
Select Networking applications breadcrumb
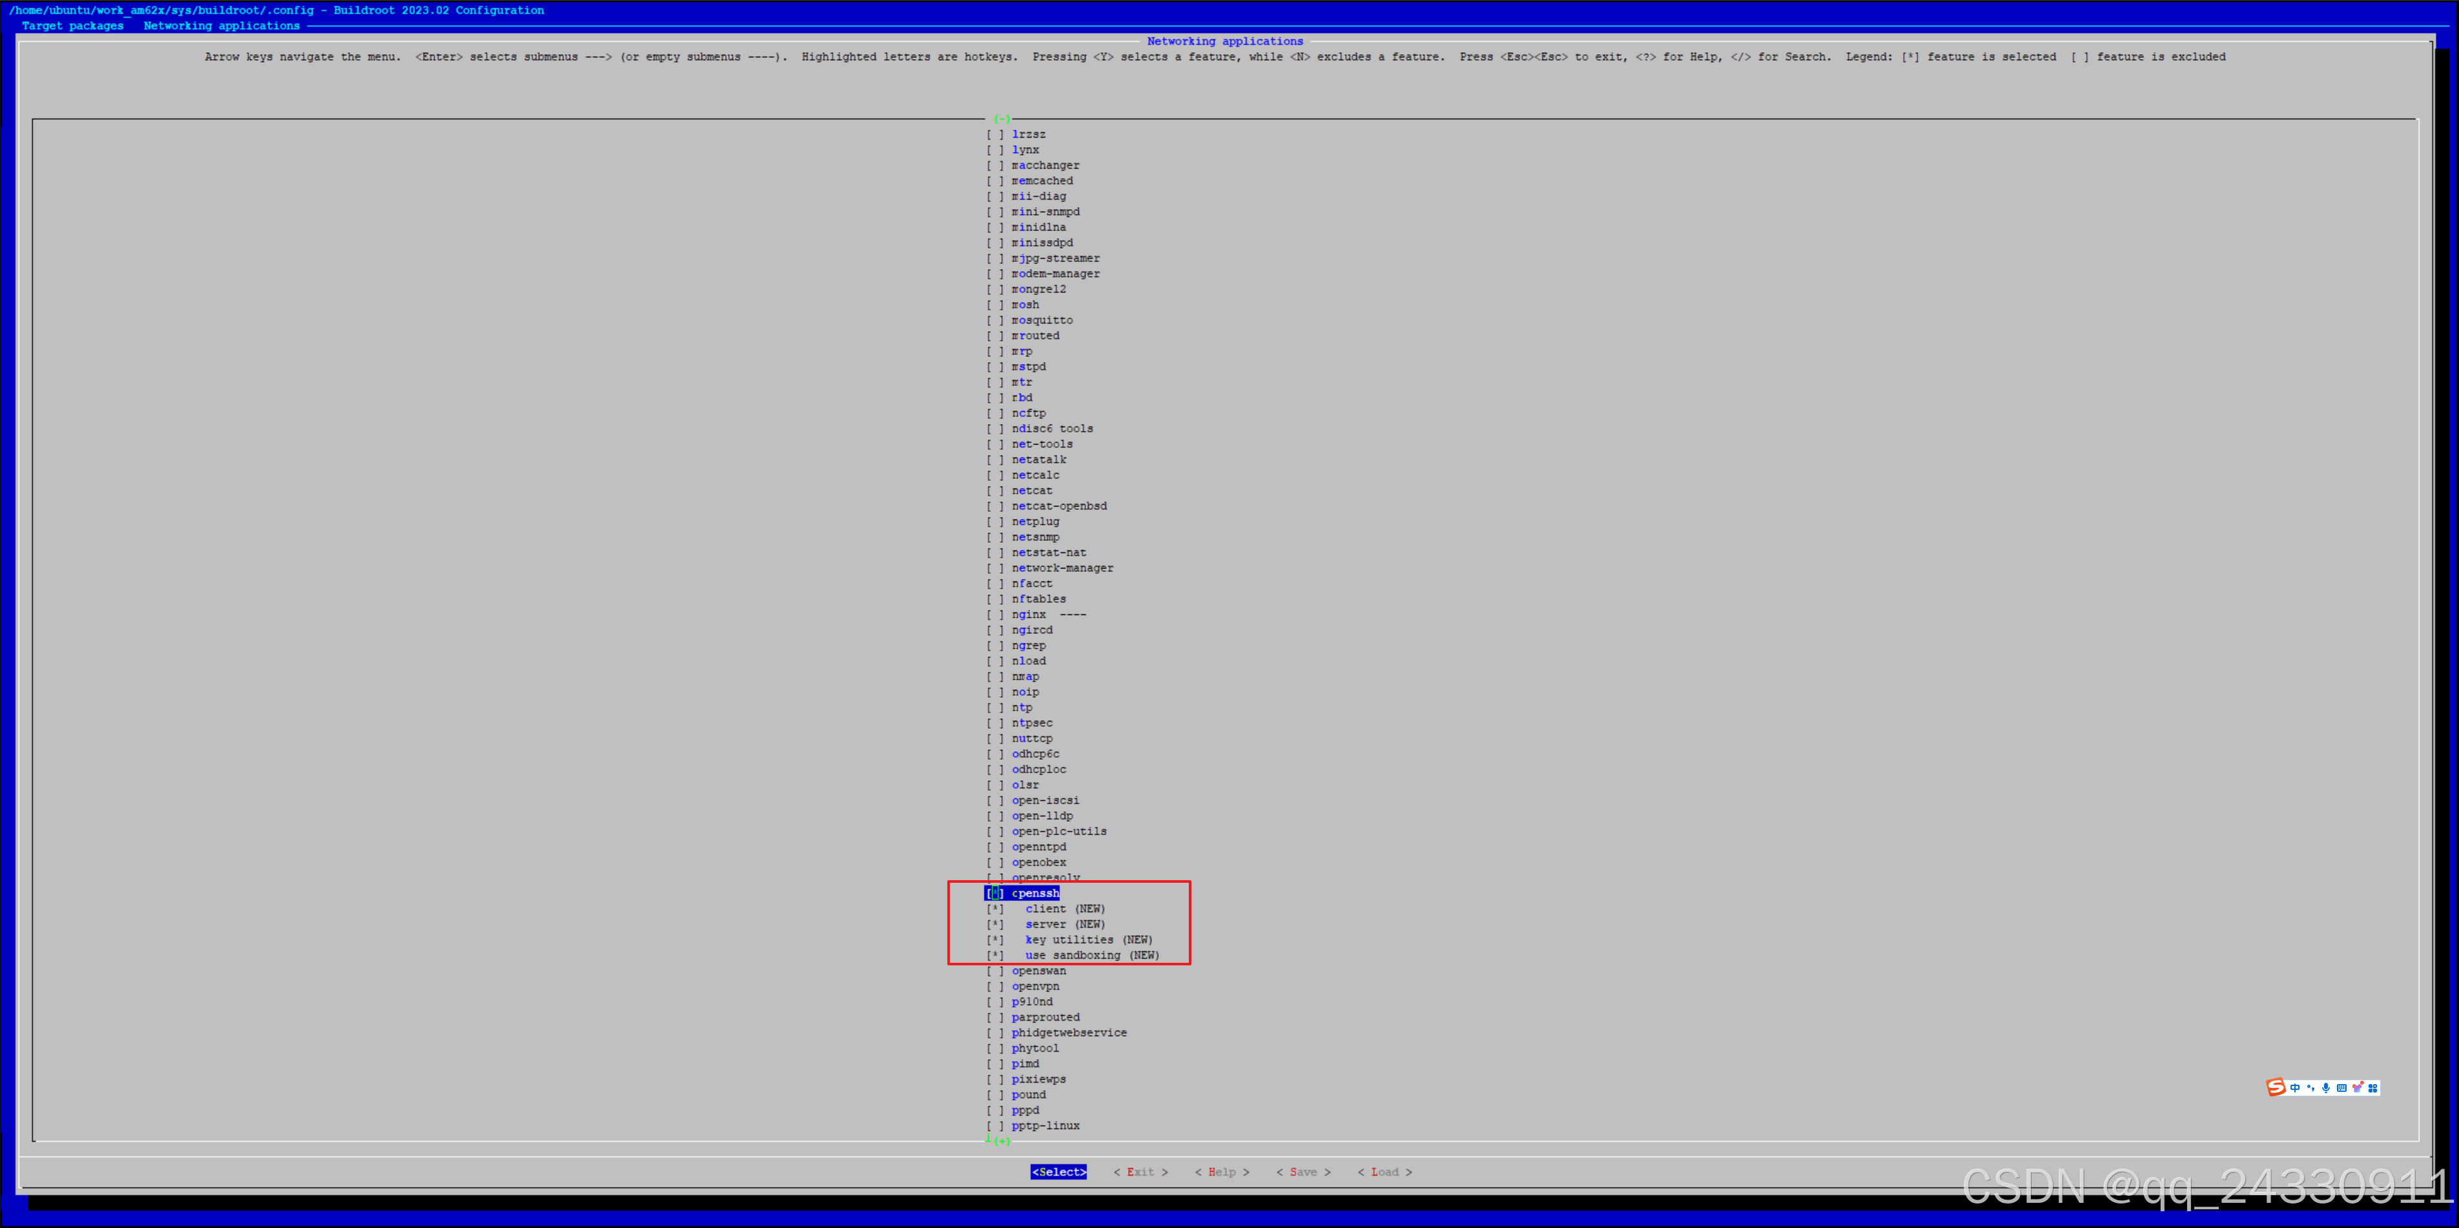[221, 26]
